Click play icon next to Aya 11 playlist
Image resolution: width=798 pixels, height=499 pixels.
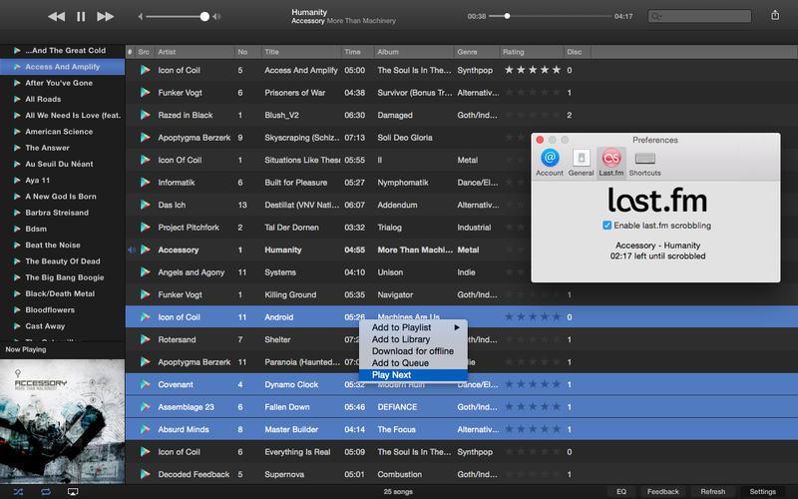coord(17,180)
